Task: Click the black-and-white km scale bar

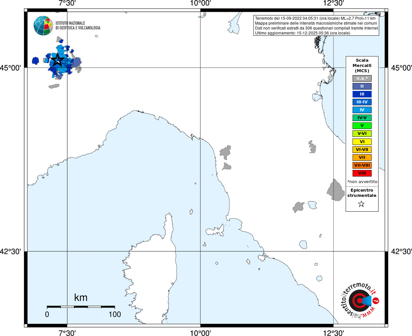Action: (x=81, y=307)
